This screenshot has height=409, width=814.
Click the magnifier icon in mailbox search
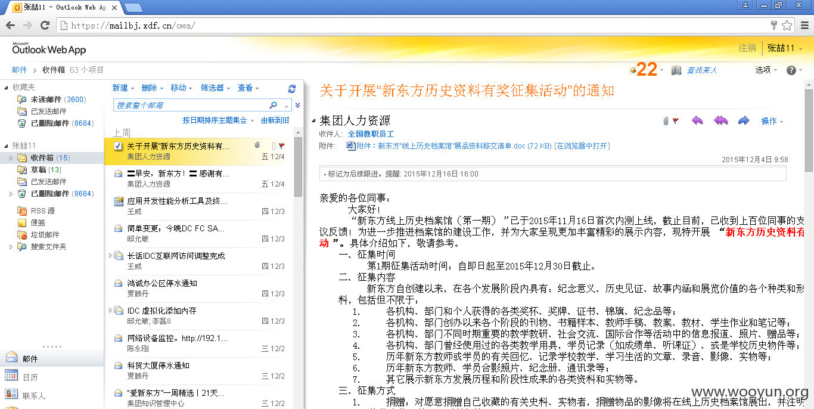[274, 105]
